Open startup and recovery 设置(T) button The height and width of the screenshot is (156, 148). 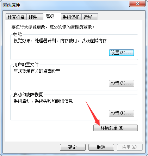click(x=122, y=113)
